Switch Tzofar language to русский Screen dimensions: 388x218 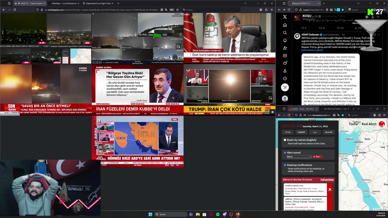pyautogui.click(x=329, y=132)
